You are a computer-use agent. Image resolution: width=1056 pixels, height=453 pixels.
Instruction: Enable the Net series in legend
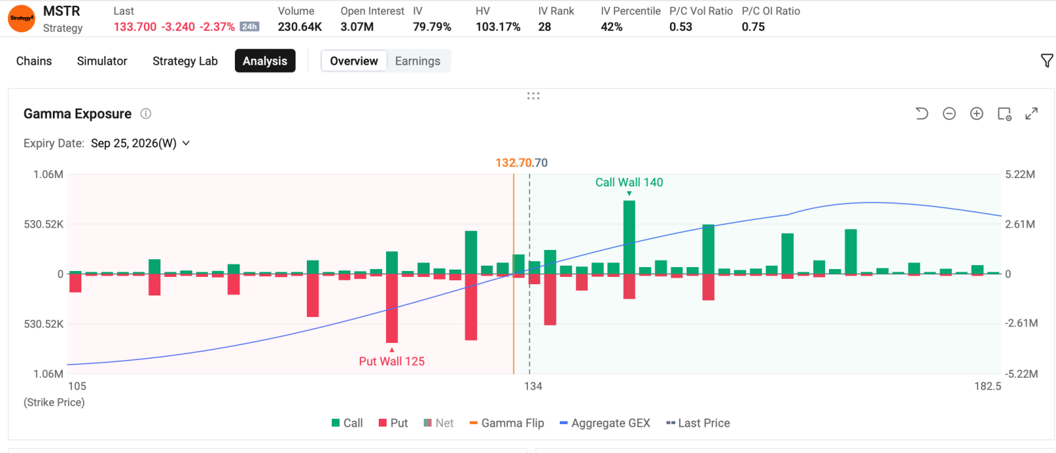click(x=438, y=423)
